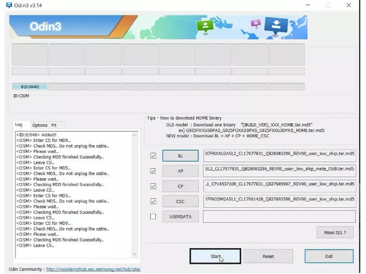Click the green download bubble in banner

[x=205, y=26]
